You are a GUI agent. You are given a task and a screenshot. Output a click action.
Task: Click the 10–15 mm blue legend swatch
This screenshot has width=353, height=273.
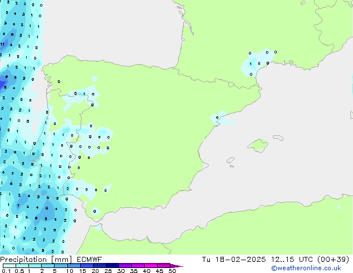(73, 266)
